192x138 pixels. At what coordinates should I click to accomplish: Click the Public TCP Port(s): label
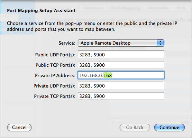[x=55, y=65]
